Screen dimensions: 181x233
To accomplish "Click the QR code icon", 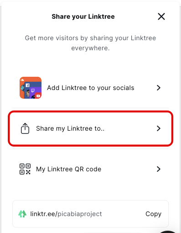I will pyautogui.click(x=25, y=169).
